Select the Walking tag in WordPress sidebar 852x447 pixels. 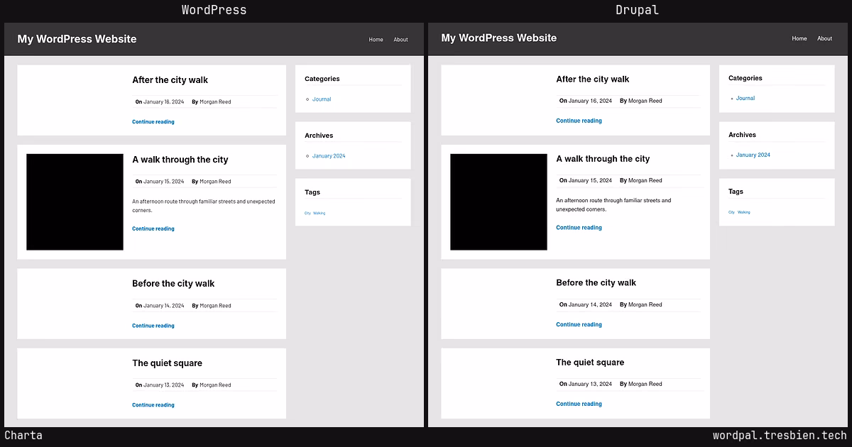pos(319,213)
